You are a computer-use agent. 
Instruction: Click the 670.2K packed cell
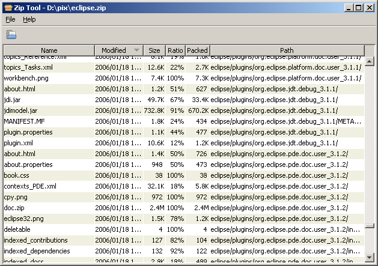(199, 110)
